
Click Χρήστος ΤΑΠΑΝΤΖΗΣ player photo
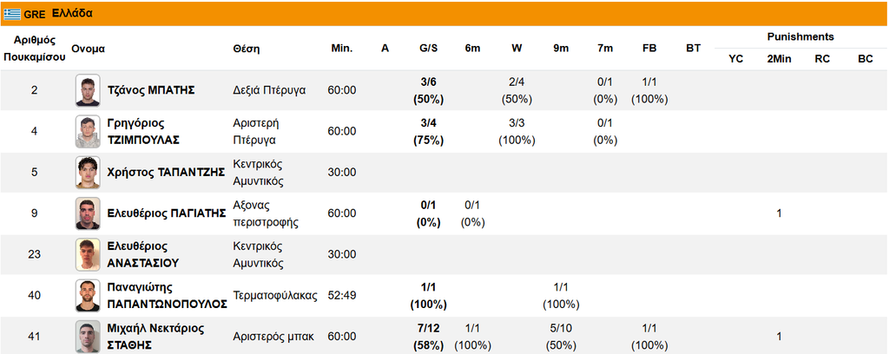coord(88,172)
